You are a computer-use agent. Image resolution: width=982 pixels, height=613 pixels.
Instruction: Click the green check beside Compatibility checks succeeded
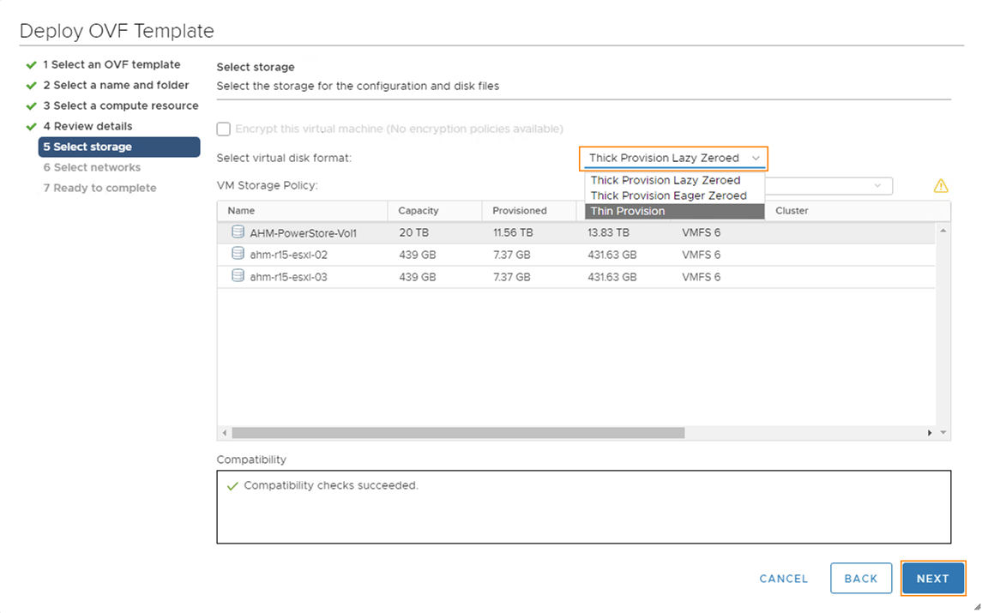pyautogui.click(x=232, y=484)
